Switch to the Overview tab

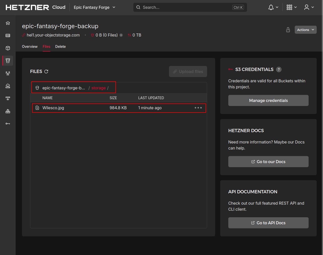(x=30, y=47)
